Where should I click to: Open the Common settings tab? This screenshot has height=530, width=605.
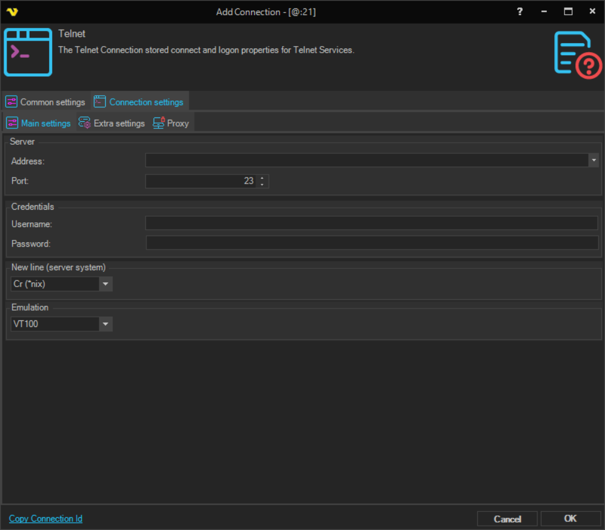pos(46,102)
